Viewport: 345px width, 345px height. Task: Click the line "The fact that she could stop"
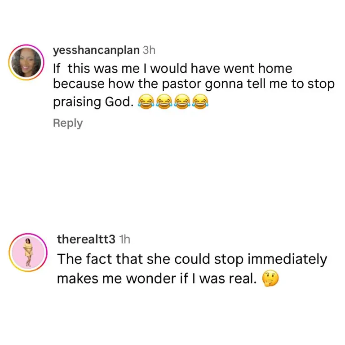click(x=191, y=260)
